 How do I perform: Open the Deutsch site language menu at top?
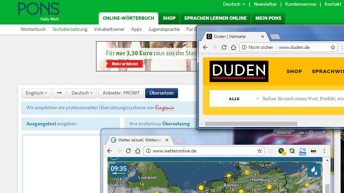[x=234, y=4]
